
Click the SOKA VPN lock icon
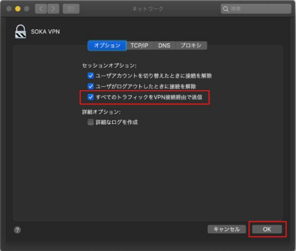(20, 31)
